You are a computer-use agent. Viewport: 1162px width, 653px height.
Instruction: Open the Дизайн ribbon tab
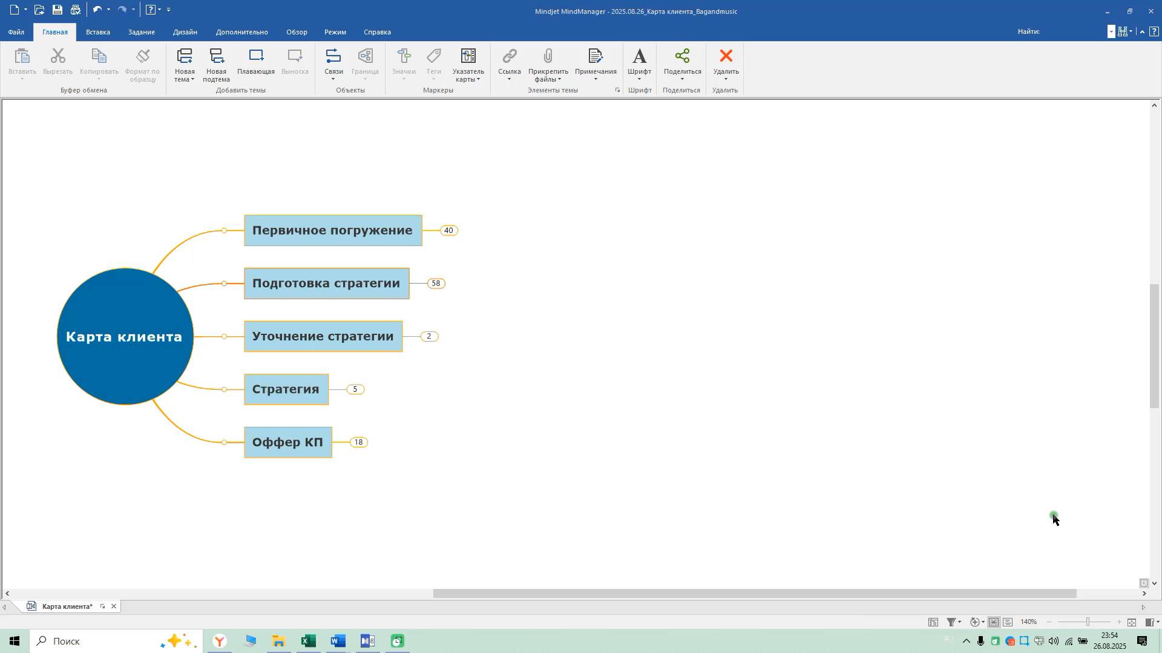[x=185, y=32]
